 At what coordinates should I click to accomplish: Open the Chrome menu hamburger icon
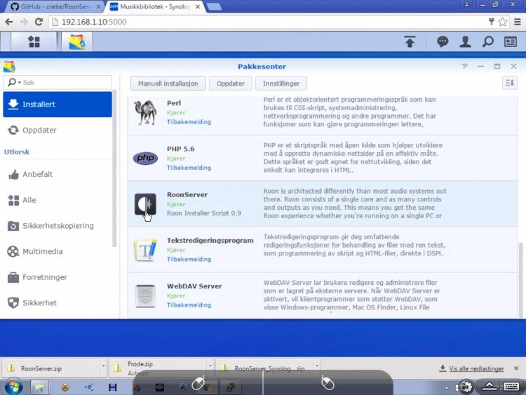coord(518,22)
